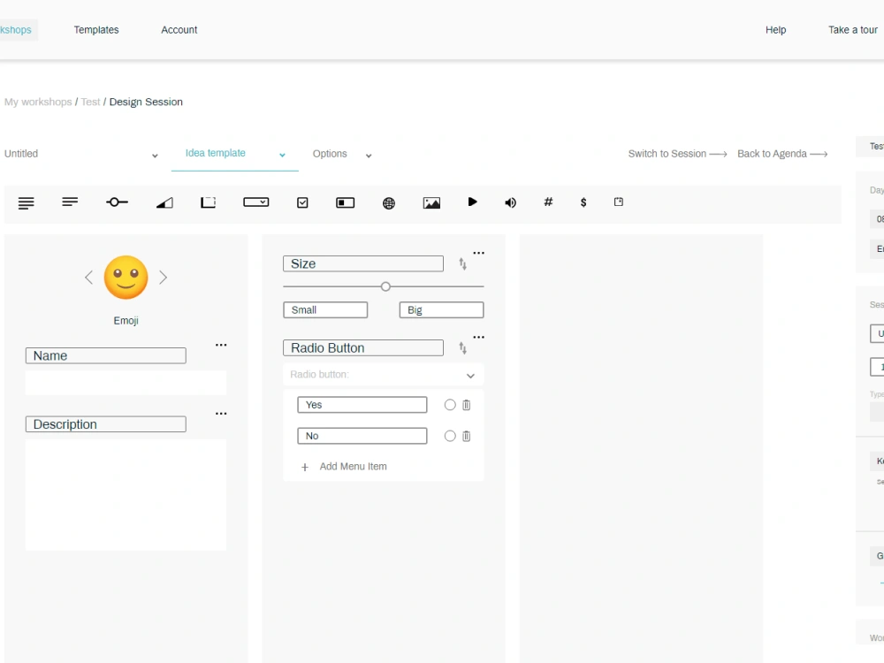Expand the Untitled dropdown
The width and height of the screenshot is (884, 663).
(x=155, y=156)
